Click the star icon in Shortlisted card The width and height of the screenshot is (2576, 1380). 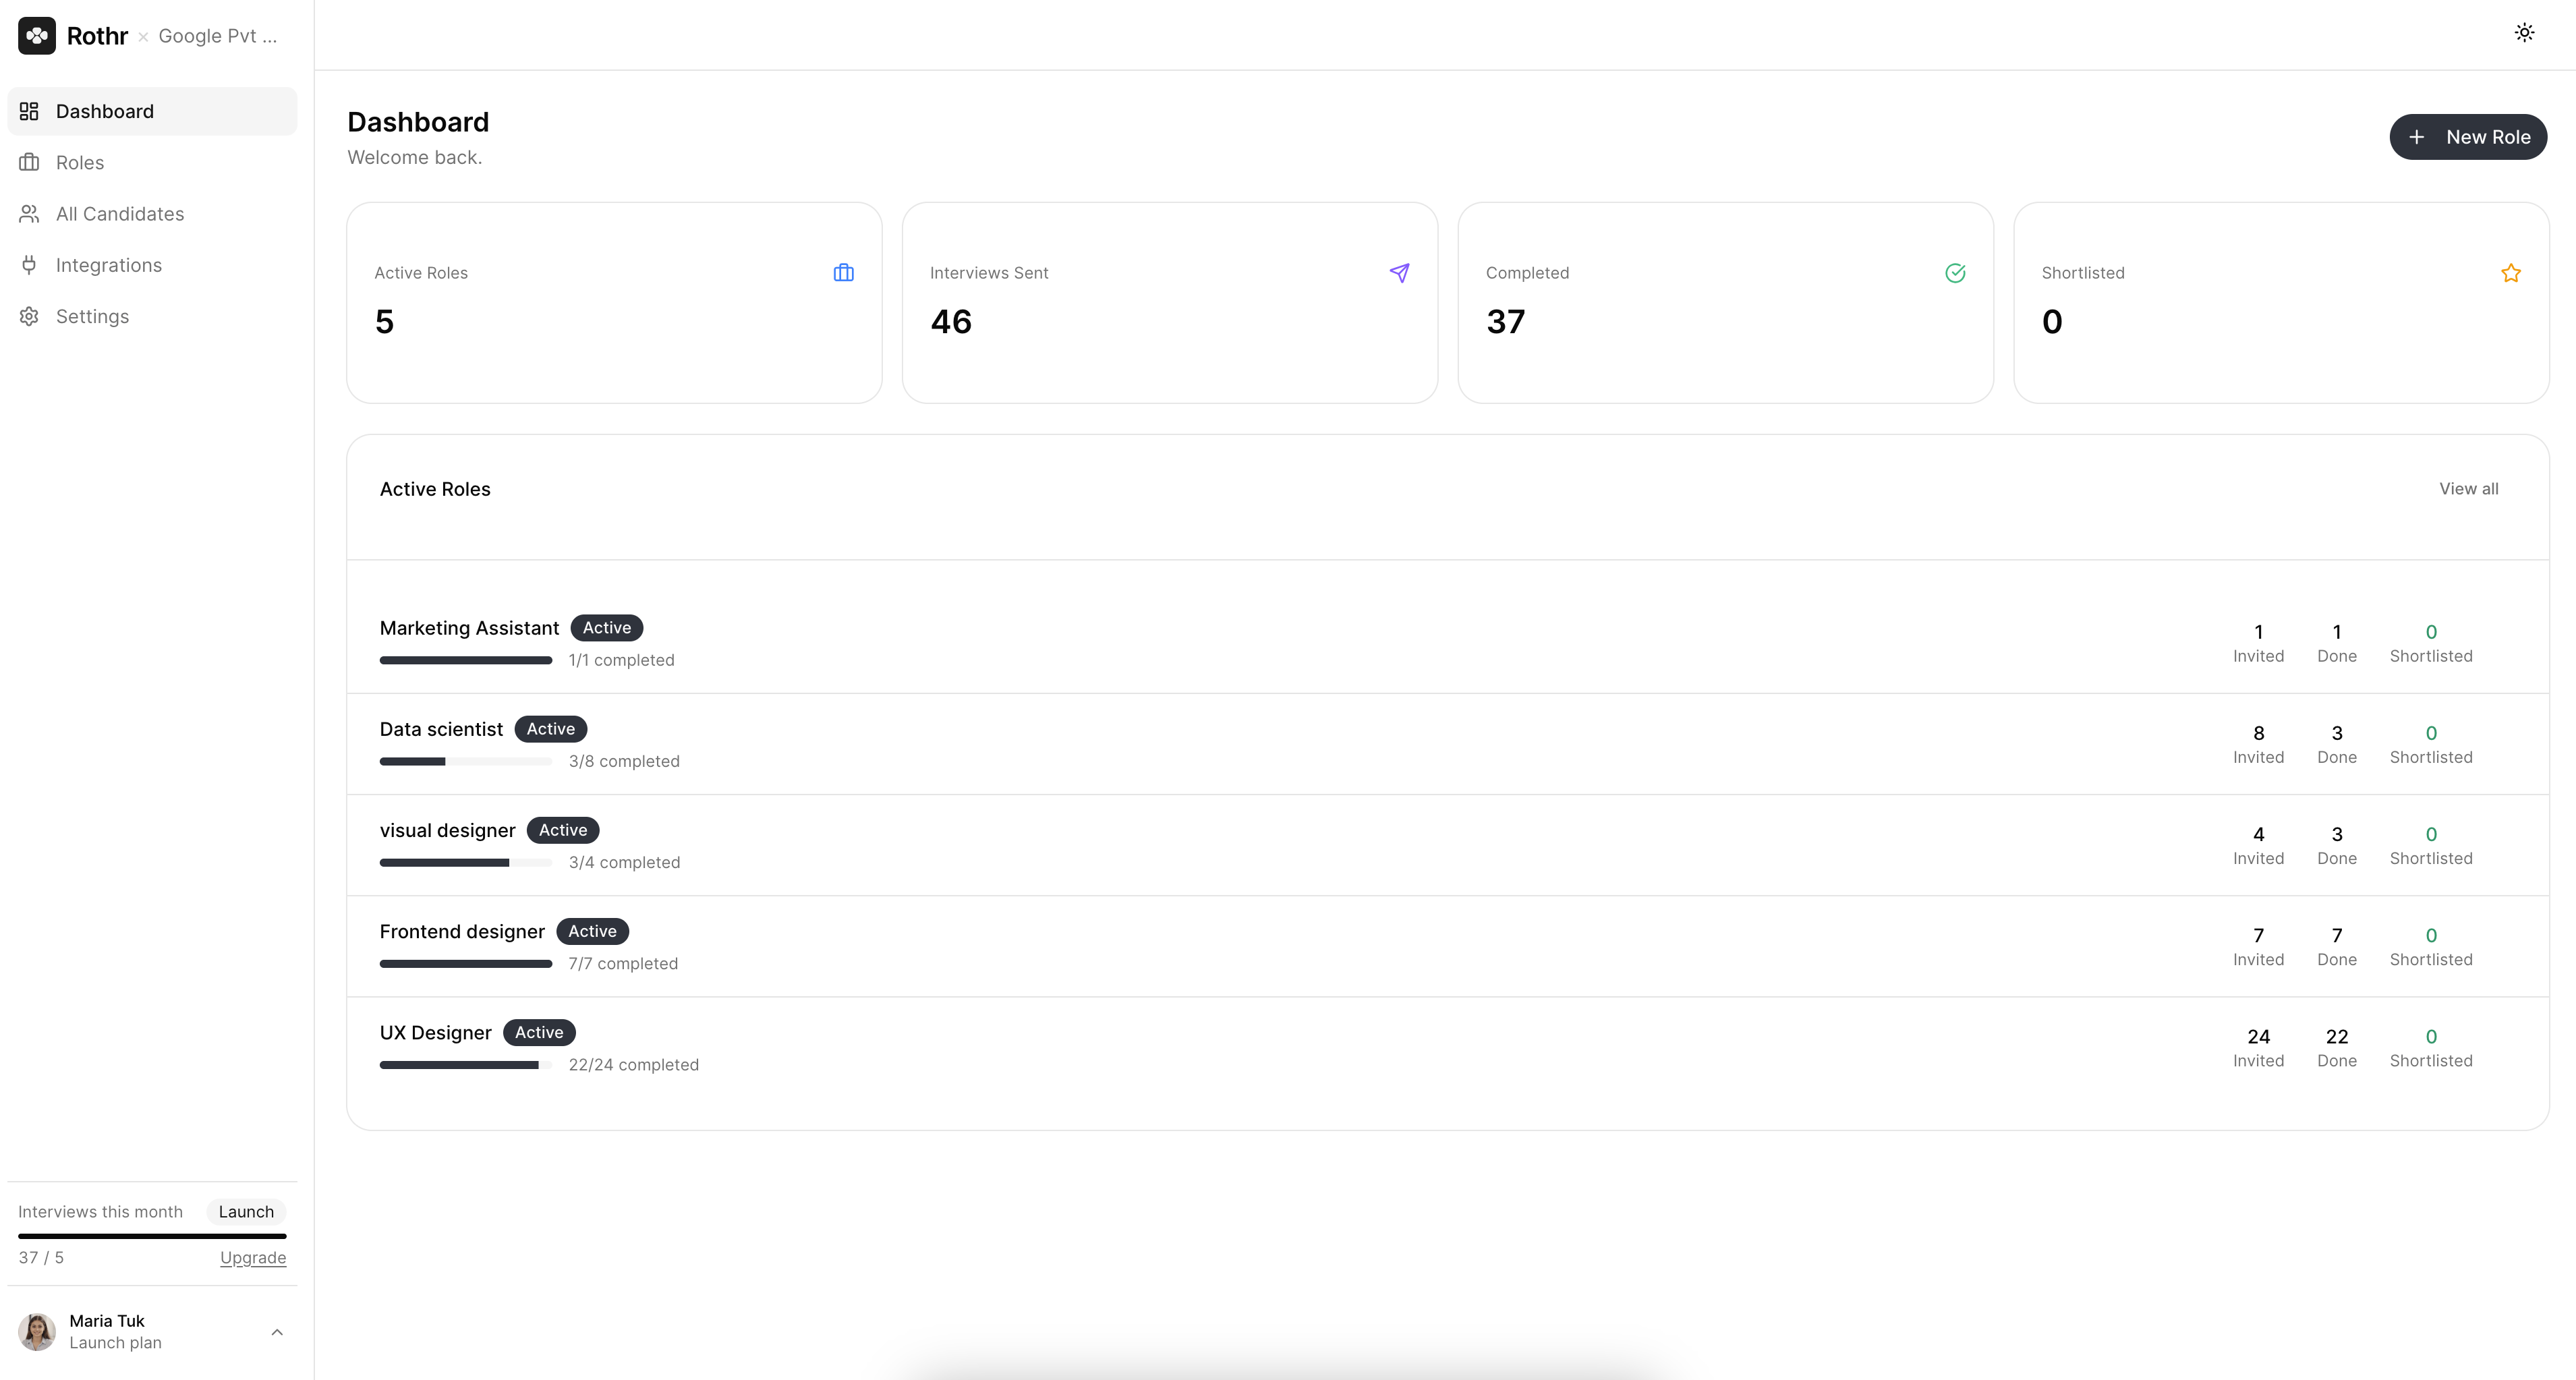pos(2510,273)
